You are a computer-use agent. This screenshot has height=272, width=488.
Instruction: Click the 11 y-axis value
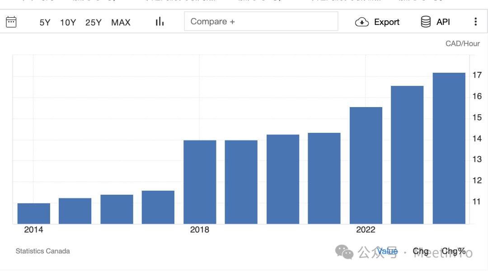477,202
